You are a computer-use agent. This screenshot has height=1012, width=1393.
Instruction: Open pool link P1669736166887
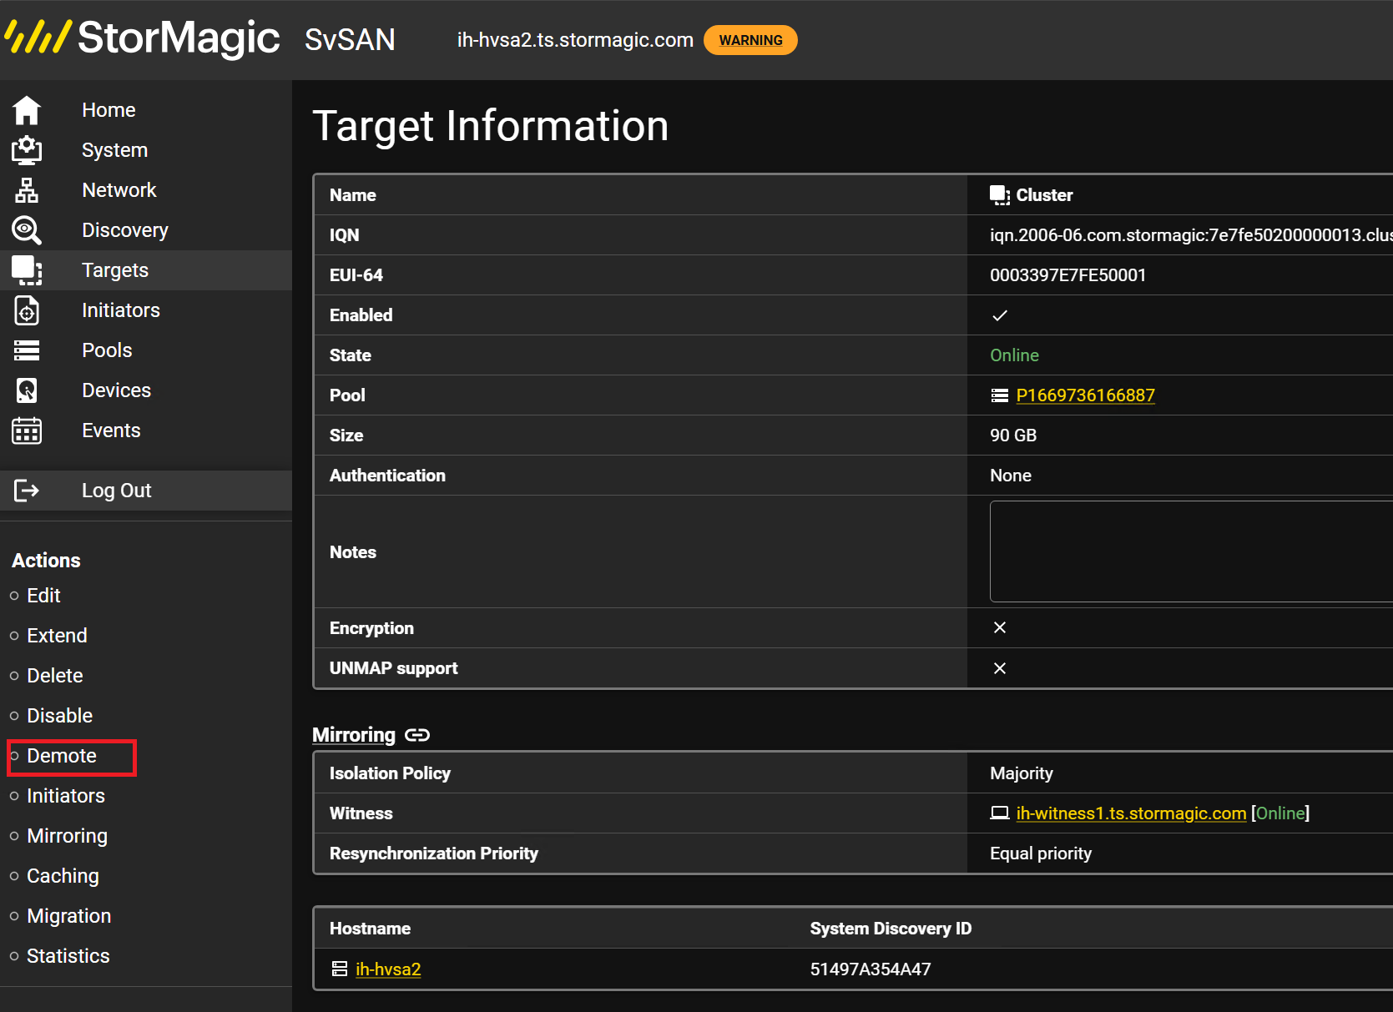1085,395
